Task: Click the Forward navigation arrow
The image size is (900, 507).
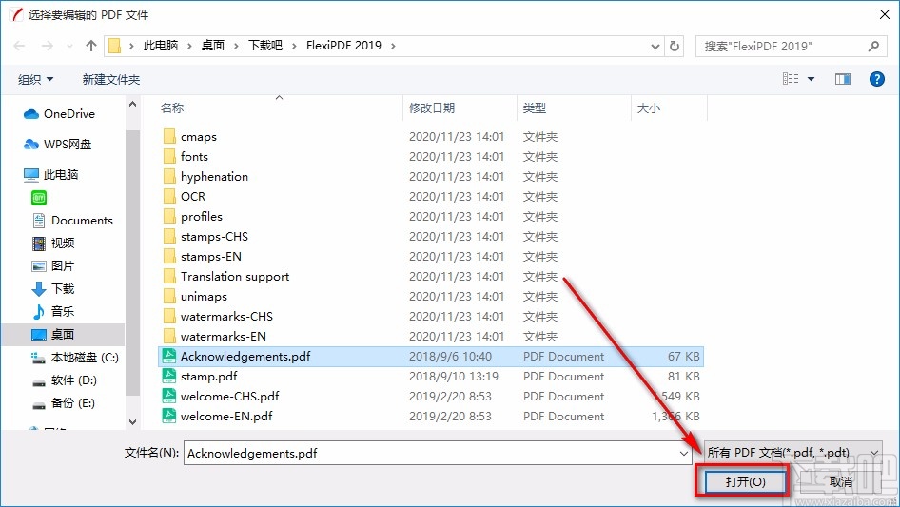Action: click(x=47, y=46)
